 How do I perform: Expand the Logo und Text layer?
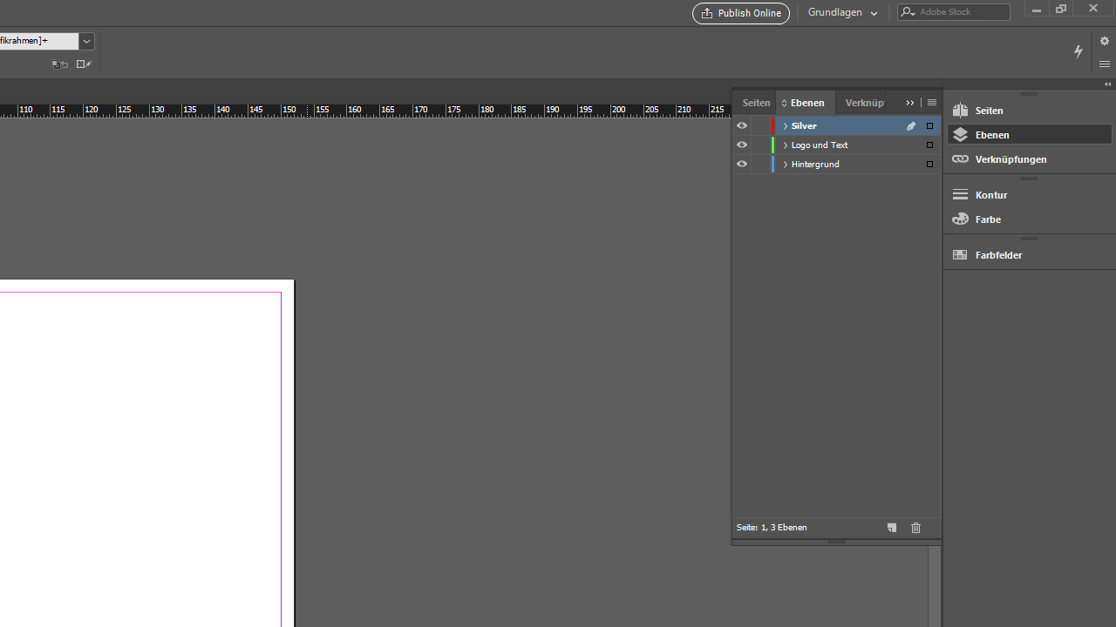[x=785, y=145]
